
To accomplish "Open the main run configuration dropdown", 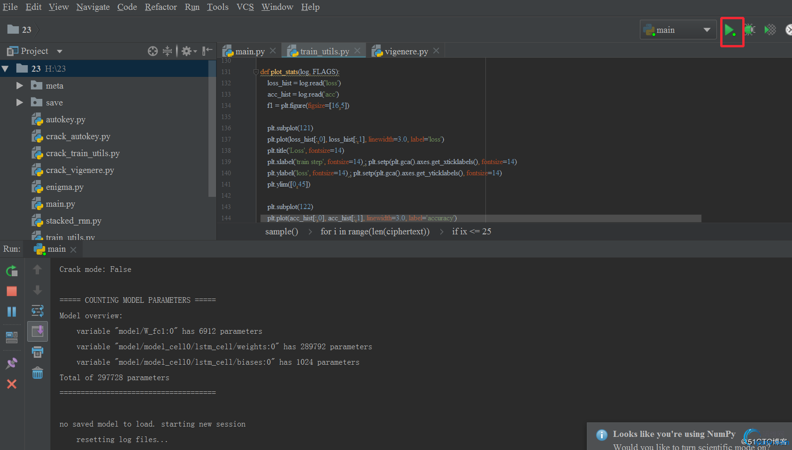I will 677,30.
